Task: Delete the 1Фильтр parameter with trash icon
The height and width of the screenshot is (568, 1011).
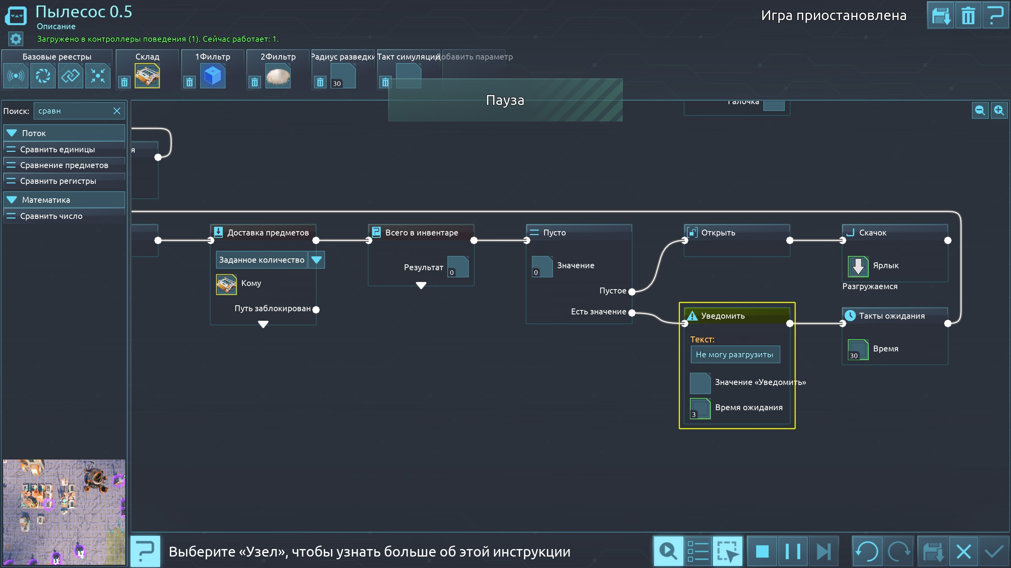Action: coord(190,82)
